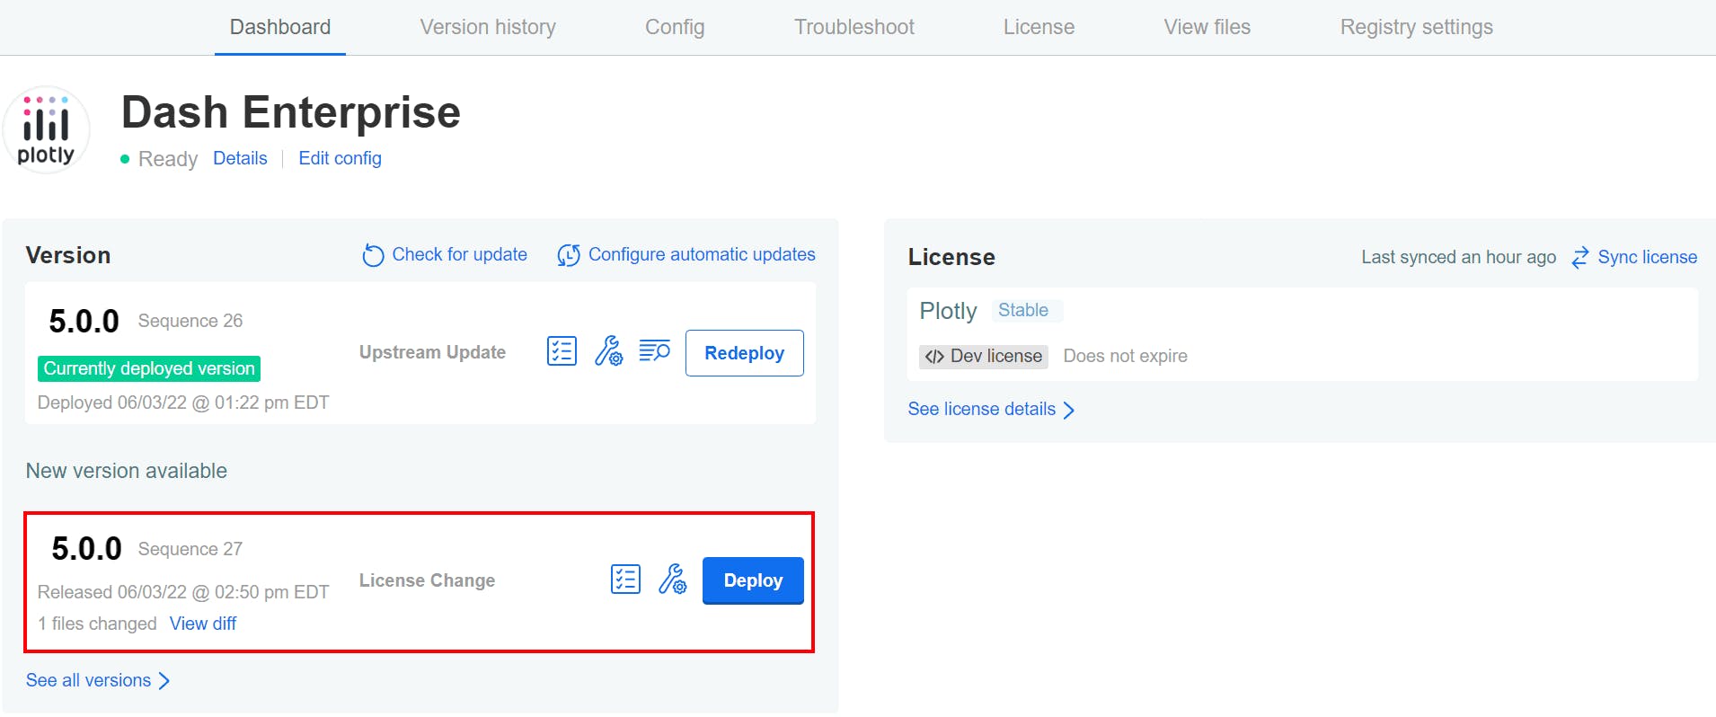The image size is (1716, 717).
Task: Open the Dashboard tab
Action: coord(280,27)
